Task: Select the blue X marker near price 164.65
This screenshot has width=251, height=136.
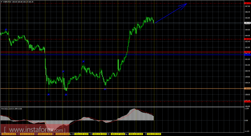Action: pos(6,29)
